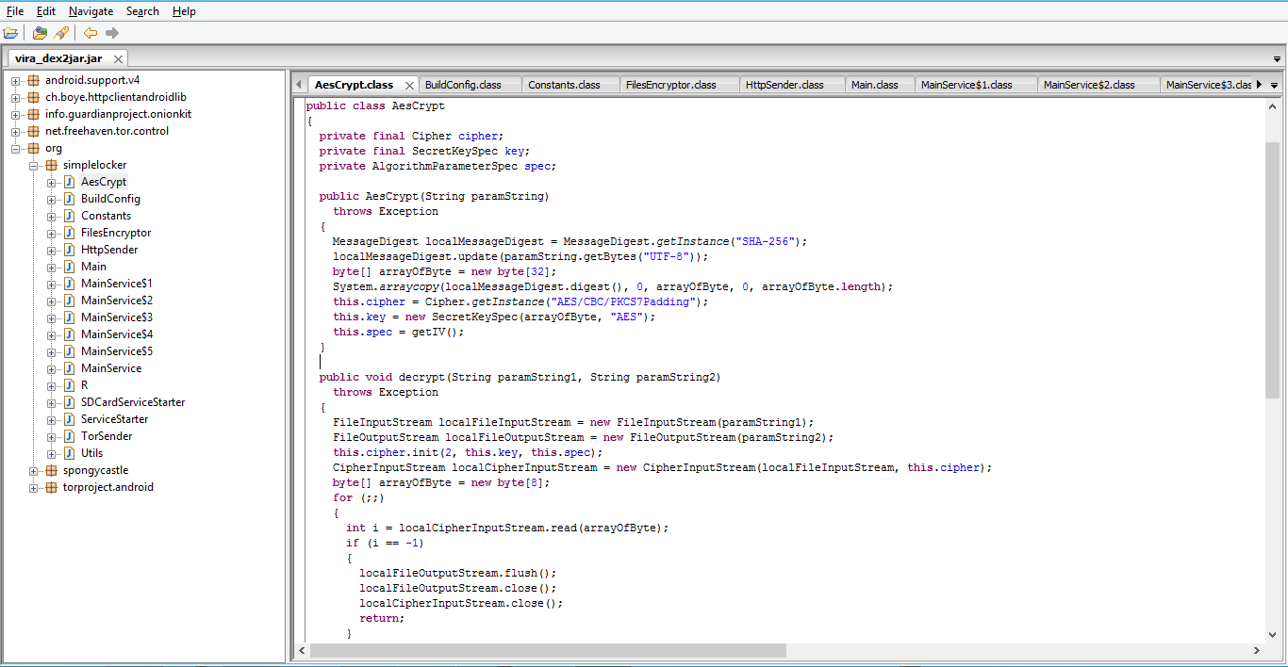This screenshot has width=1288, height=667.
Task: Switch to the Constants.class tab
Action: tap(564, 85)
